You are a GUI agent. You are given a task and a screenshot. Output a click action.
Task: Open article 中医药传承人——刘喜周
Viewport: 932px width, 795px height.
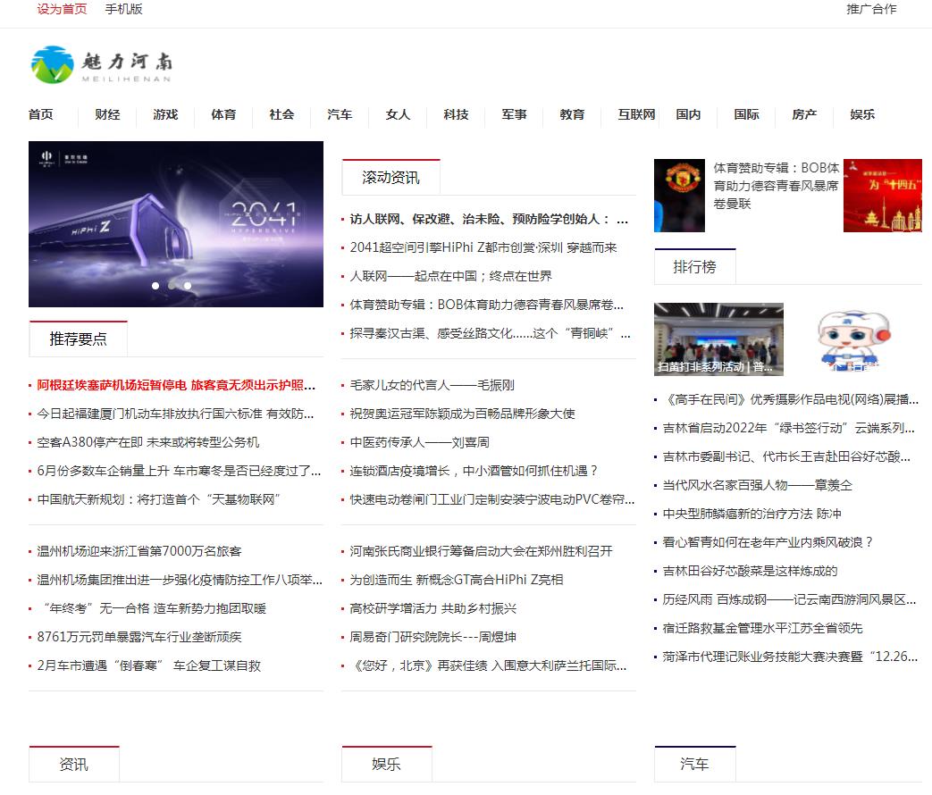click(x=420, y=442)
